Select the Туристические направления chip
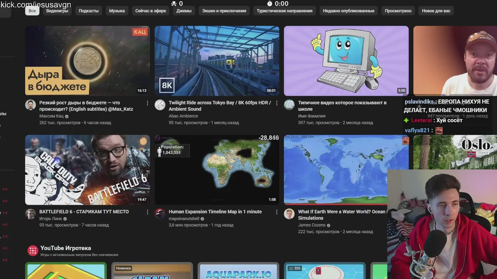Viewport: 497px width, 279px height. (285, 11)
